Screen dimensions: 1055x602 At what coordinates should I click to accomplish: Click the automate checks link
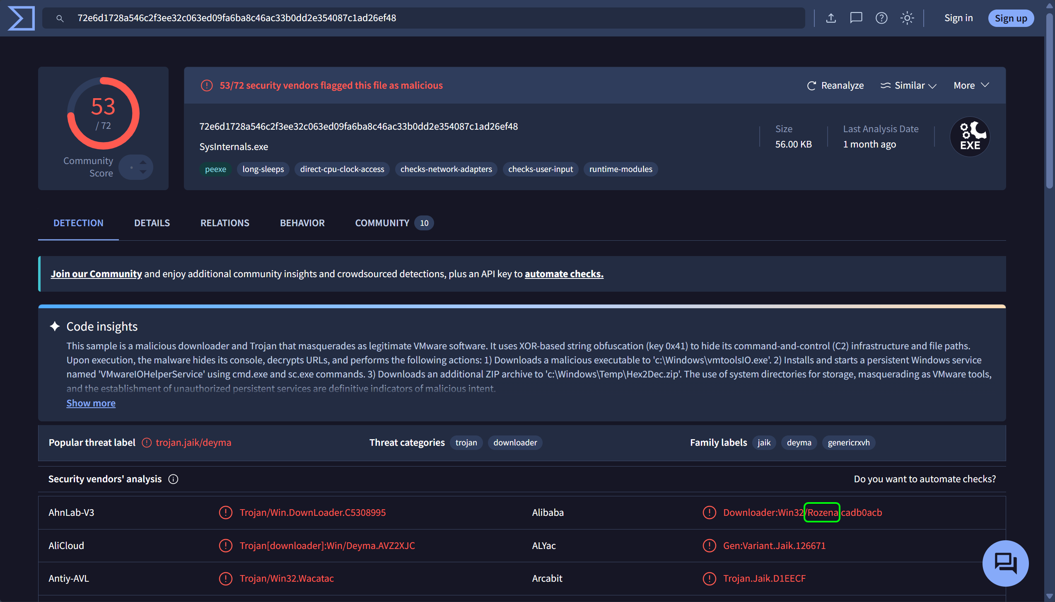pyautogui.click(x=564, y=274)
